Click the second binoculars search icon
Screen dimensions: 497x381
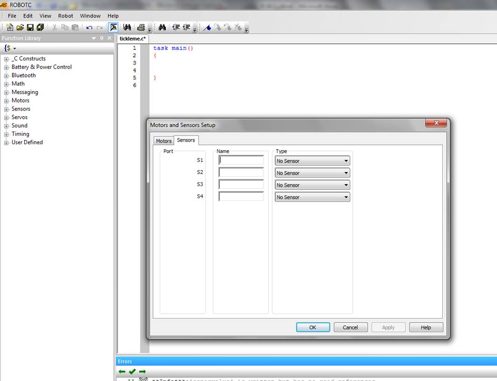(162, 28)
